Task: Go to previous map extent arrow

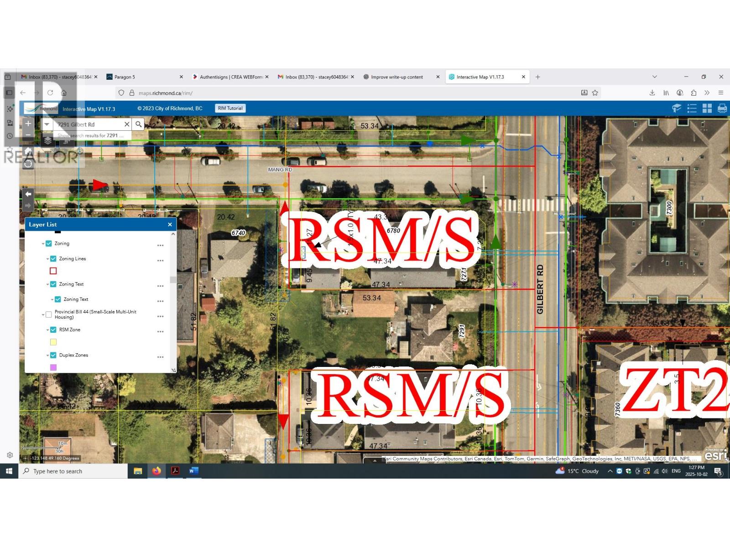Action: coord(28,194)
